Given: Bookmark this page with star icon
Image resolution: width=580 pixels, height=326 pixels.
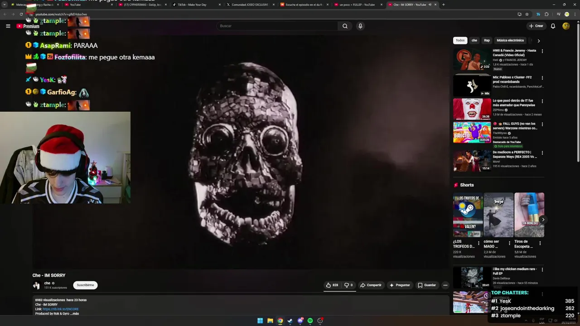Looking at the screenshot, I should pyautogui.click(x=527, y=14).
